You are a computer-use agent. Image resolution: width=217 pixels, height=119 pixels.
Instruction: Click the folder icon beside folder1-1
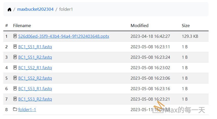15,110
